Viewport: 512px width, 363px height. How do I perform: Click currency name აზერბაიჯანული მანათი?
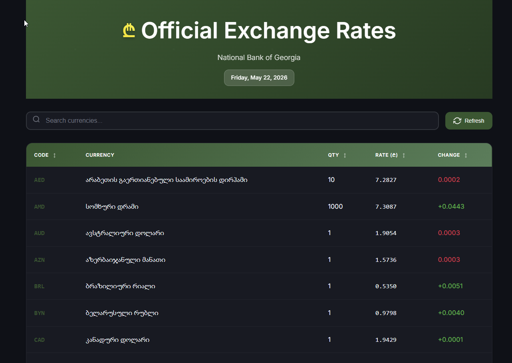click(x=125, y=260)
